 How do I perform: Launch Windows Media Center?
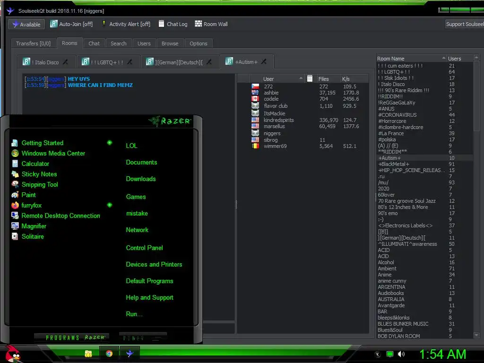(x=53, y=154)
